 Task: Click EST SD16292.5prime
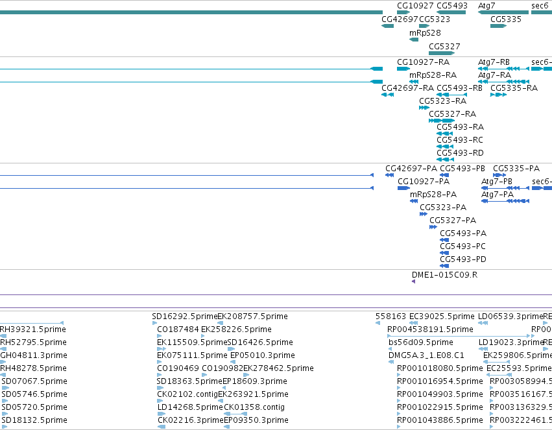[154, 323]
